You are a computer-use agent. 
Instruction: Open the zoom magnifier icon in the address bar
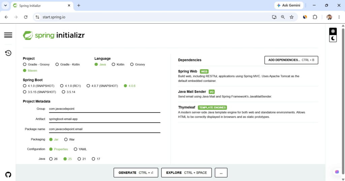pyautogui.click(x=283, y=17)
